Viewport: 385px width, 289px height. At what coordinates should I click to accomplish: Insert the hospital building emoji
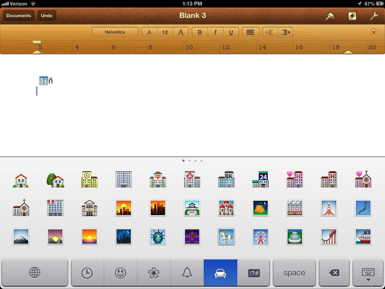point(192,179)
